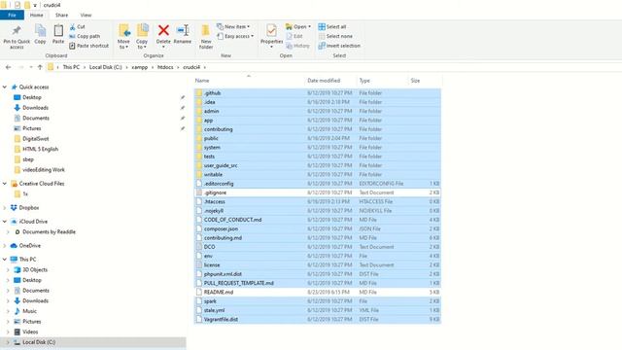
Task: Open DigitalSwot in Quick access
Action: tap(35, 139)
